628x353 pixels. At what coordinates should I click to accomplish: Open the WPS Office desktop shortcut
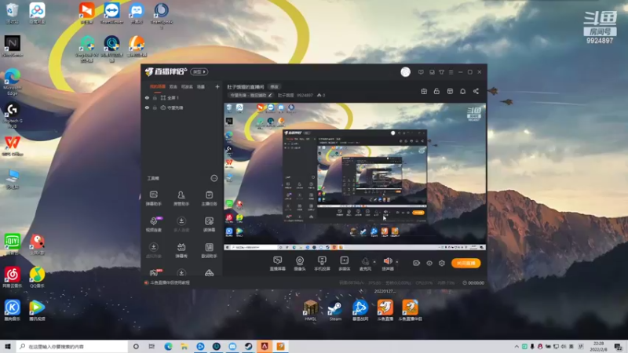click(13, 146)
